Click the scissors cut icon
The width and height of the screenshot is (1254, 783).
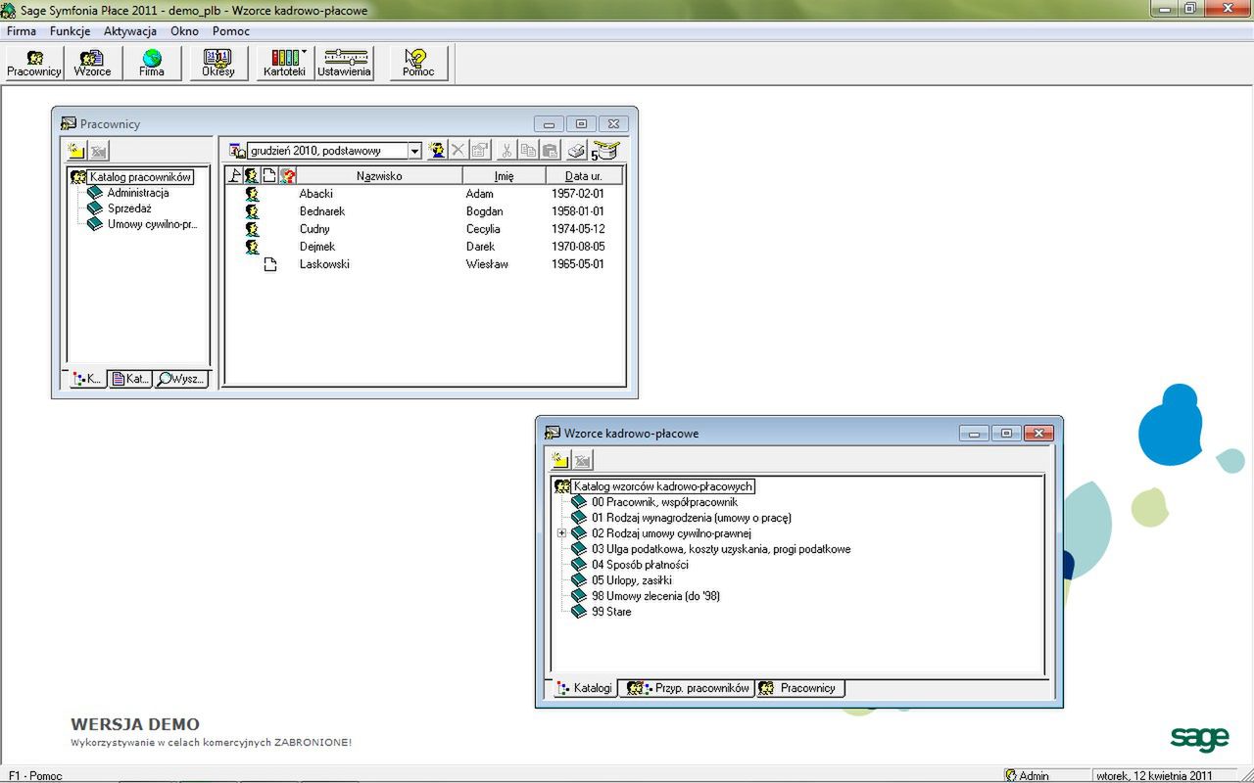coord(506,151)
